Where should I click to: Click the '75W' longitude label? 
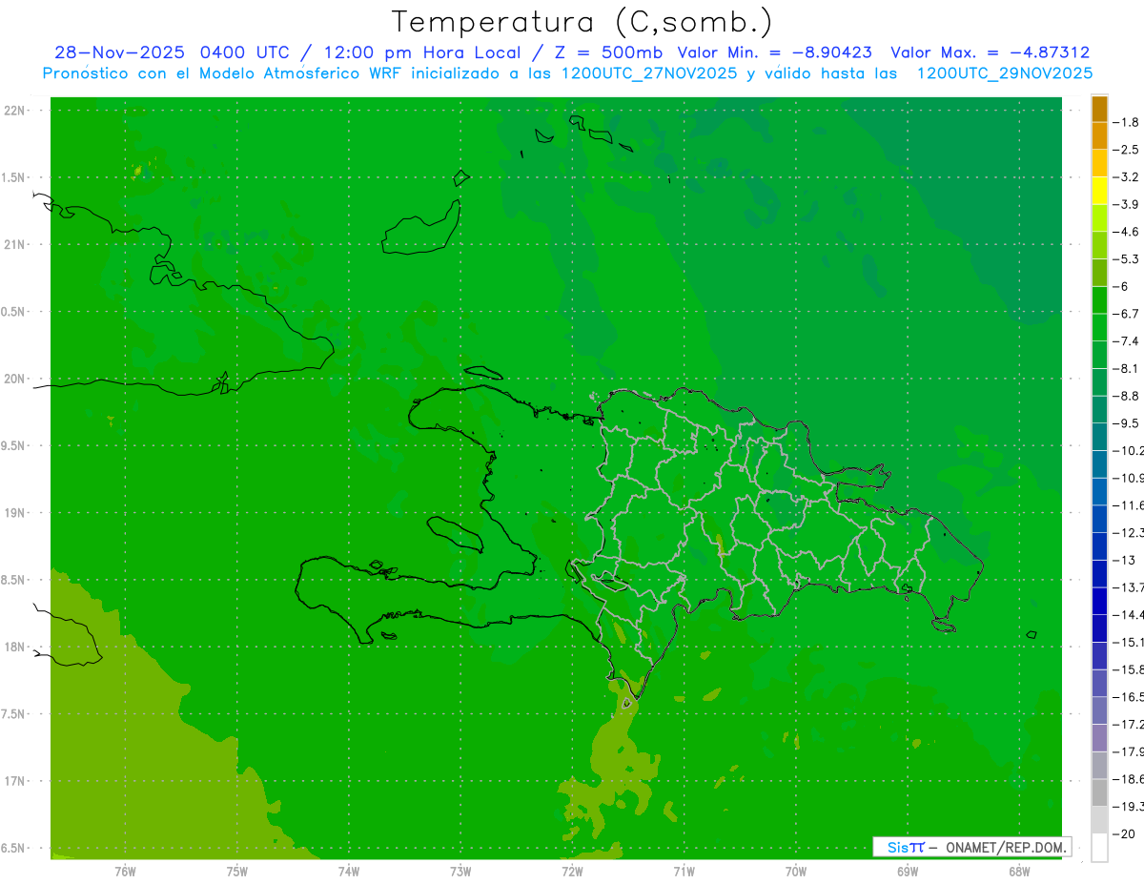click(237, 872)
